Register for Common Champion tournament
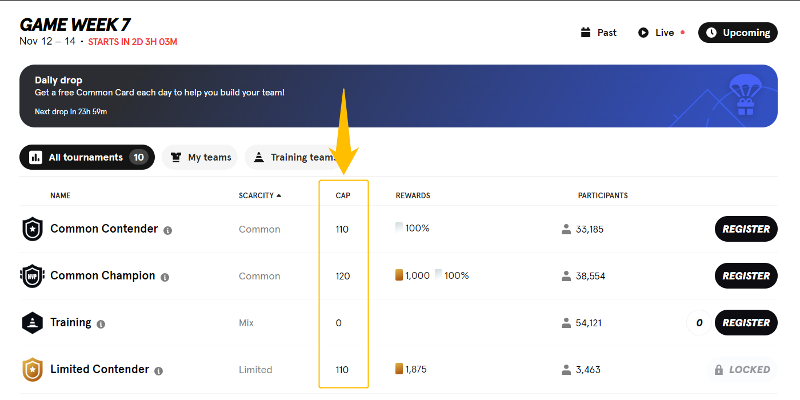The width and height of the screenshot is (800, 400). [746, 276]
